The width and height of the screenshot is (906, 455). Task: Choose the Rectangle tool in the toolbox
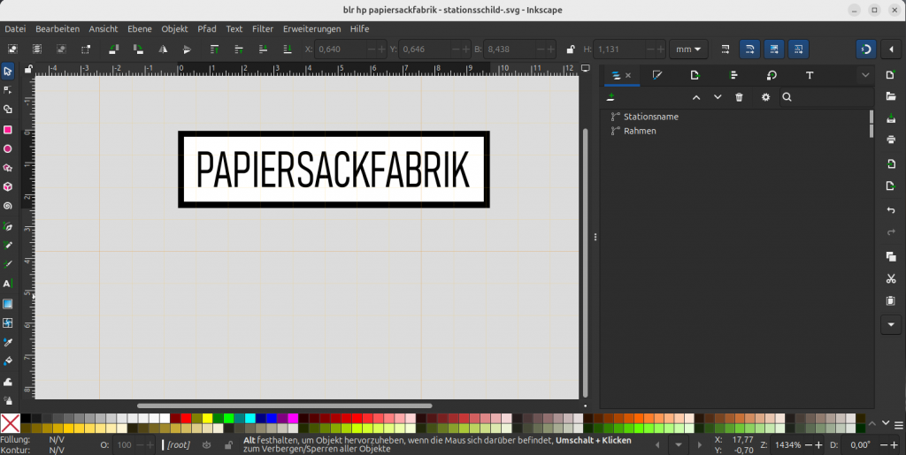8,129
